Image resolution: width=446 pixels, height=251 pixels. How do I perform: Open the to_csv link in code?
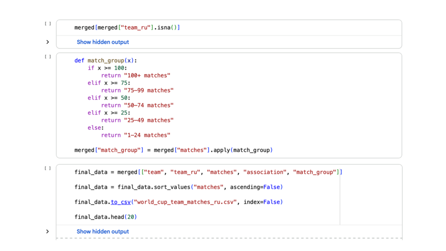tap(120, 202)
